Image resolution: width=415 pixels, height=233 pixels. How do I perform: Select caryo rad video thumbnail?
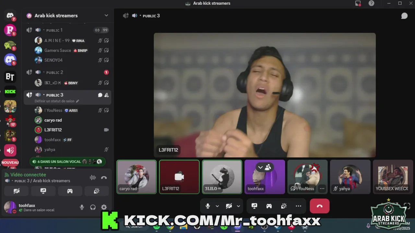[x=136, y=177]
